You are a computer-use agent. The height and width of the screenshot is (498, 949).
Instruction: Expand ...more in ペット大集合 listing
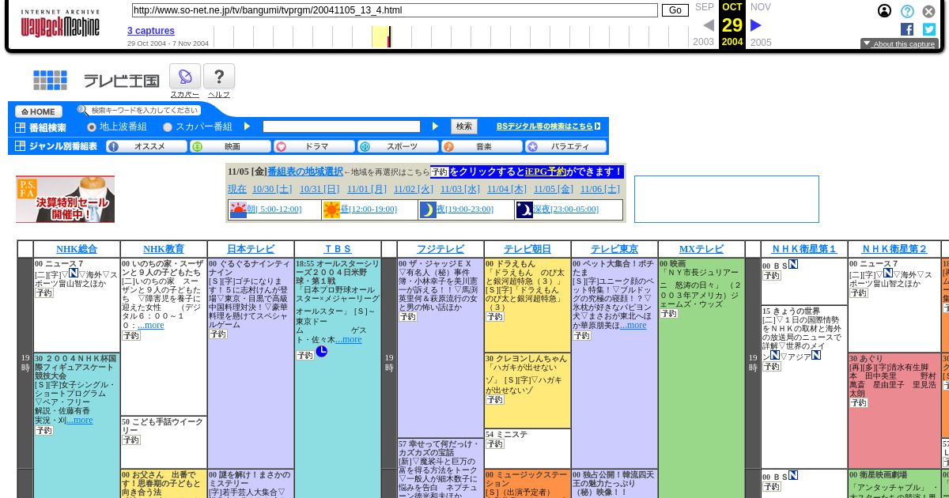633,325
